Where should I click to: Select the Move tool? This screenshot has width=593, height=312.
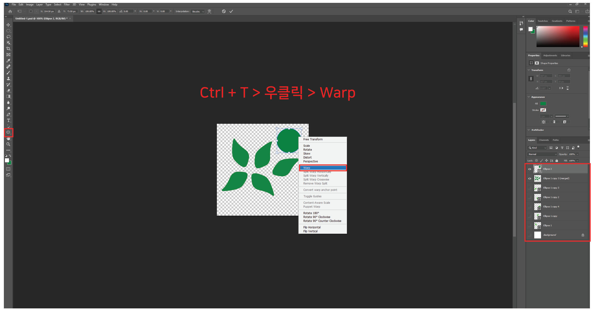pyautogui.click(x=8, y=25)
